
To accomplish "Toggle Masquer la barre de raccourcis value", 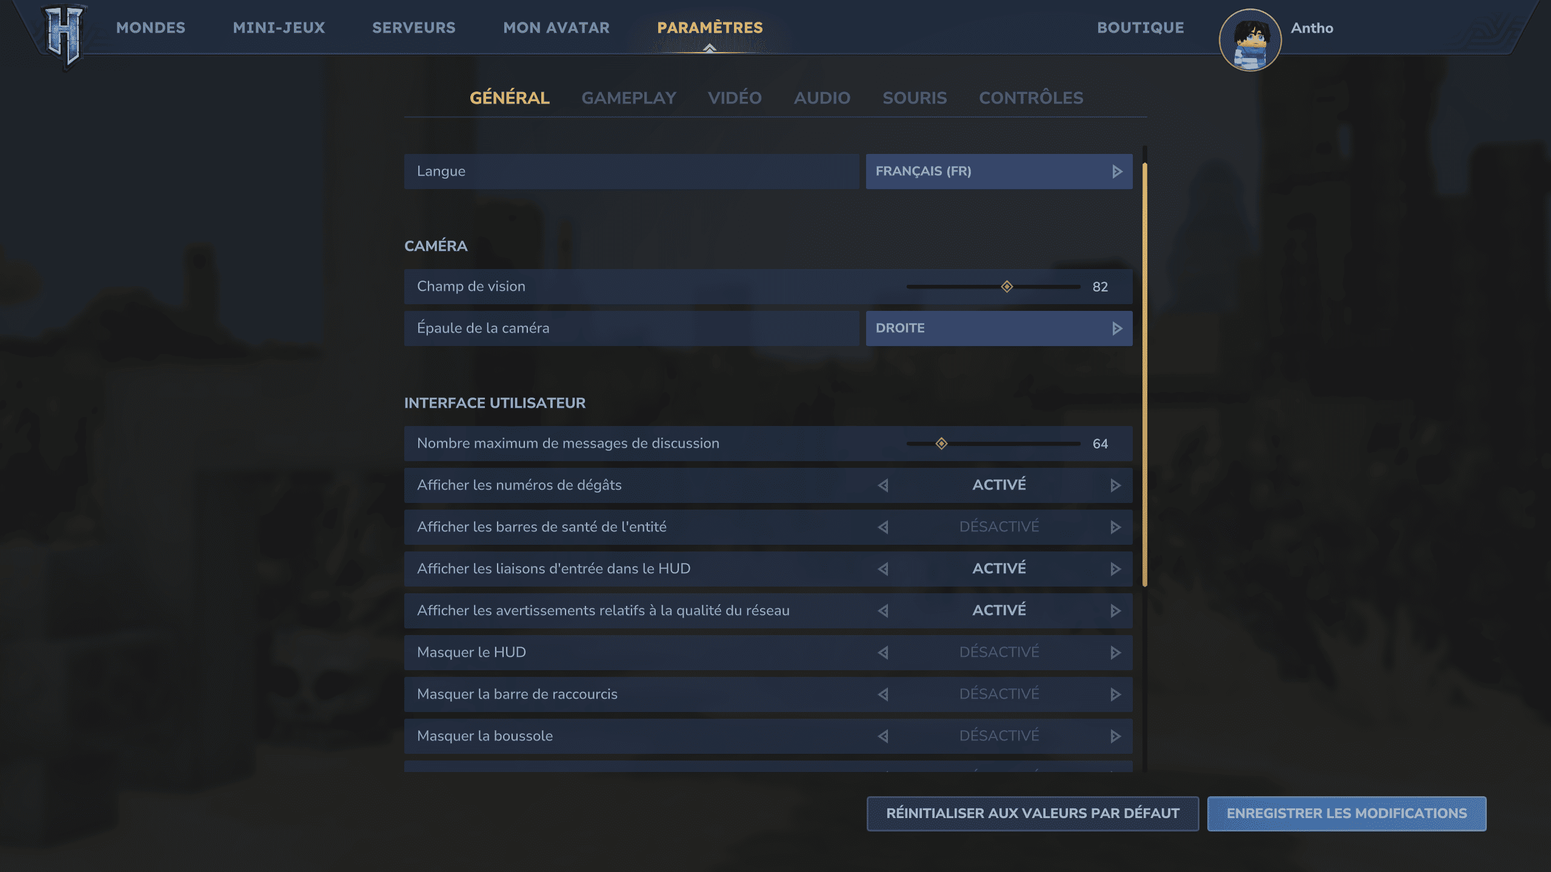I will [x=999, y=694].
